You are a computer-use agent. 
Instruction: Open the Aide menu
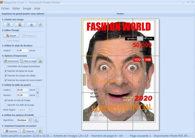coord(37,8)
